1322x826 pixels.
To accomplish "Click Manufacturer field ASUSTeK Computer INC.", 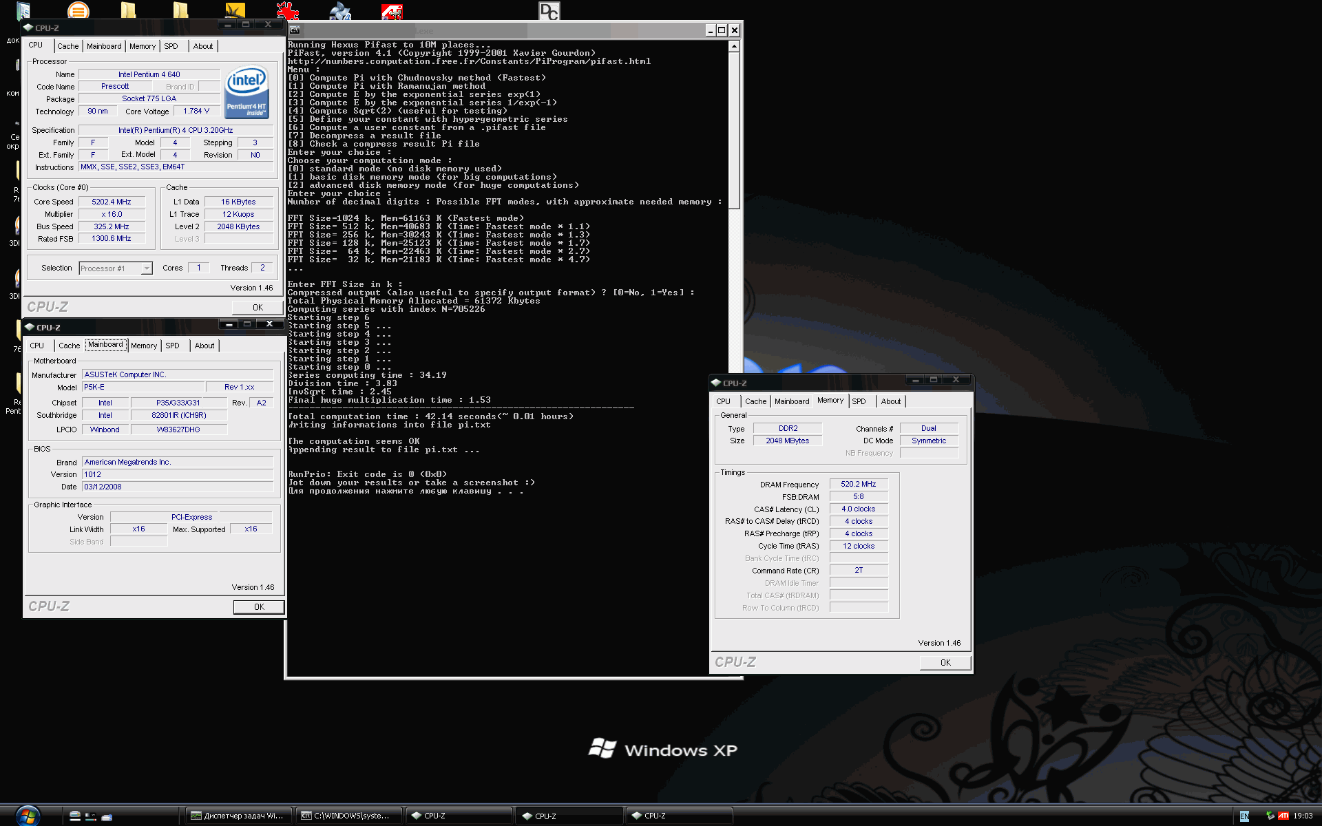I will pos(178,374).
